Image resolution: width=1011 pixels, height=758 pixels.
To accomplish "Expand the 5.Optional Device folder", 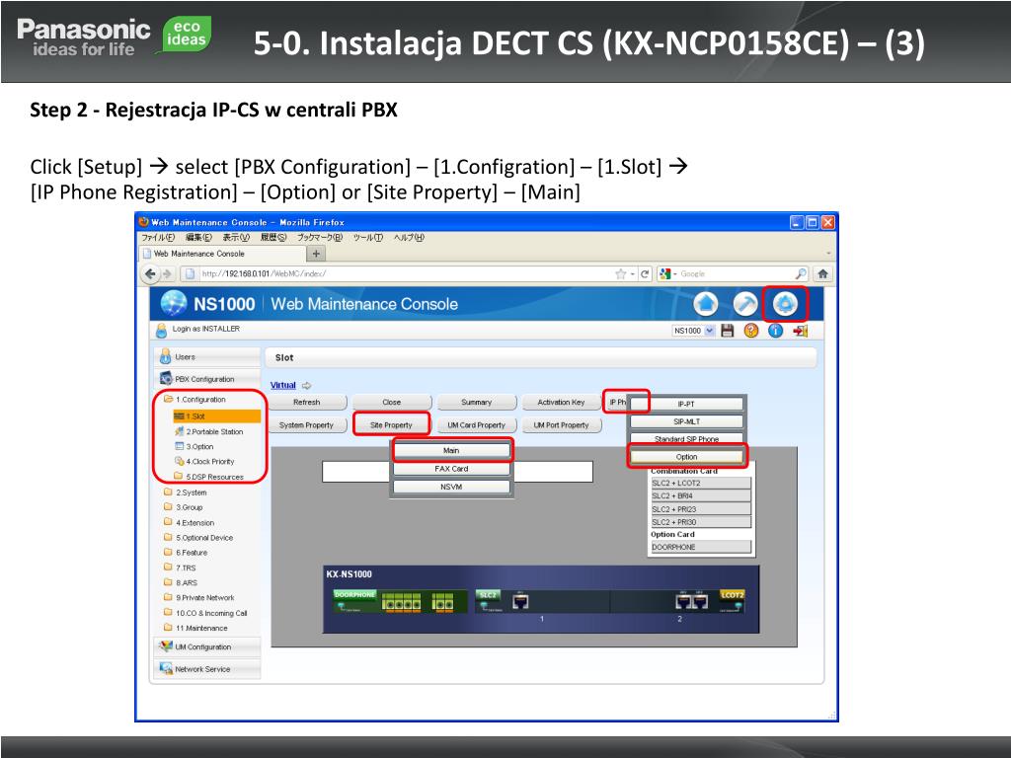I will tap(198, 538).
